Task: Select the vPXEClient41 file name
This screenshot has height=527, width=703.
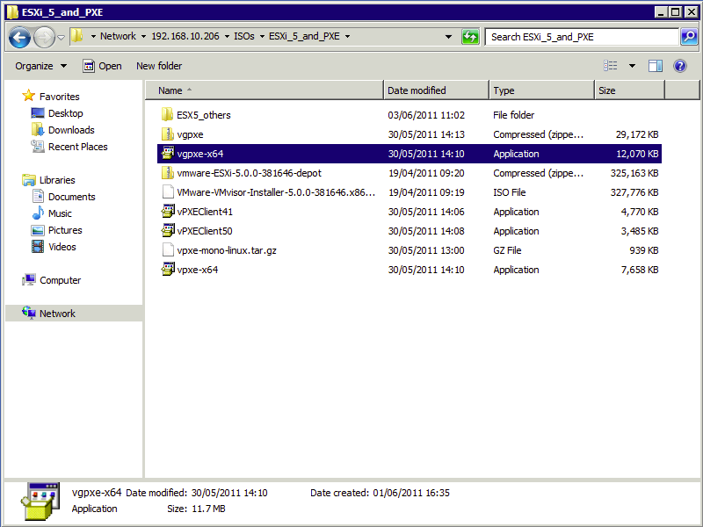Action: (x=205, y=212)
